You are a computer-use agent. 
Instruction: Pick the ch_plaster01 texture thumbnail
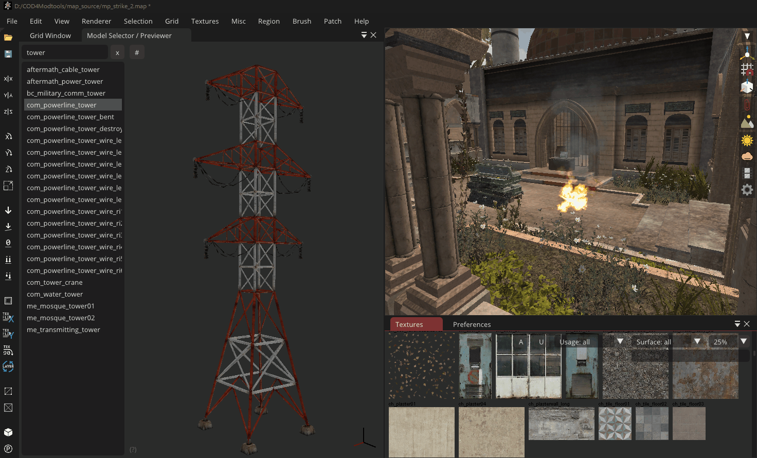(x=422, y=432)
